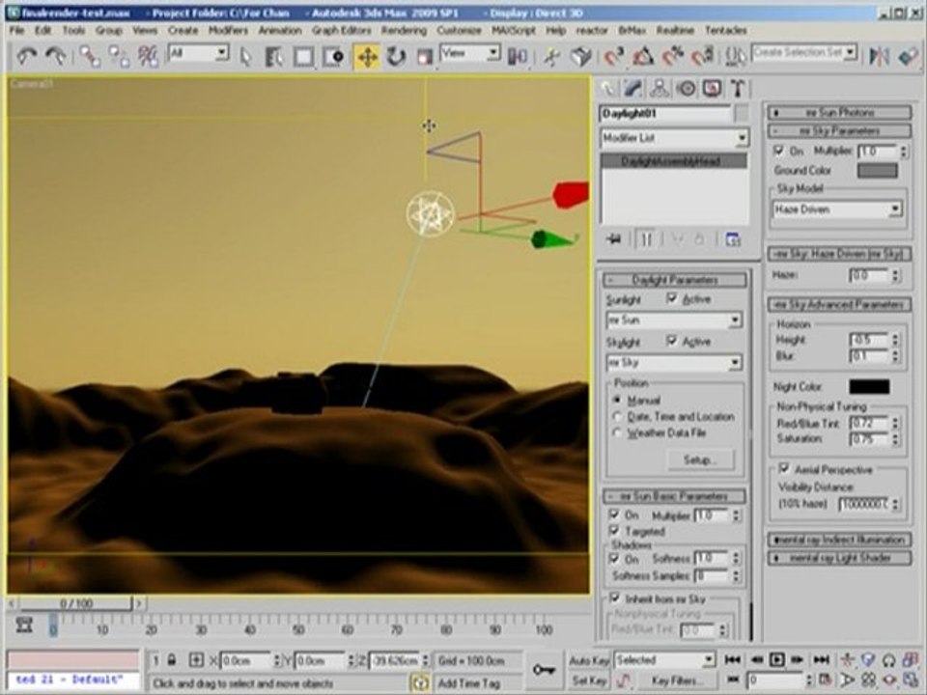Image resolution: width=927 pixels, height=695 pixels.
Task: Open the Ground Color swatch
Action: [877, 171]
